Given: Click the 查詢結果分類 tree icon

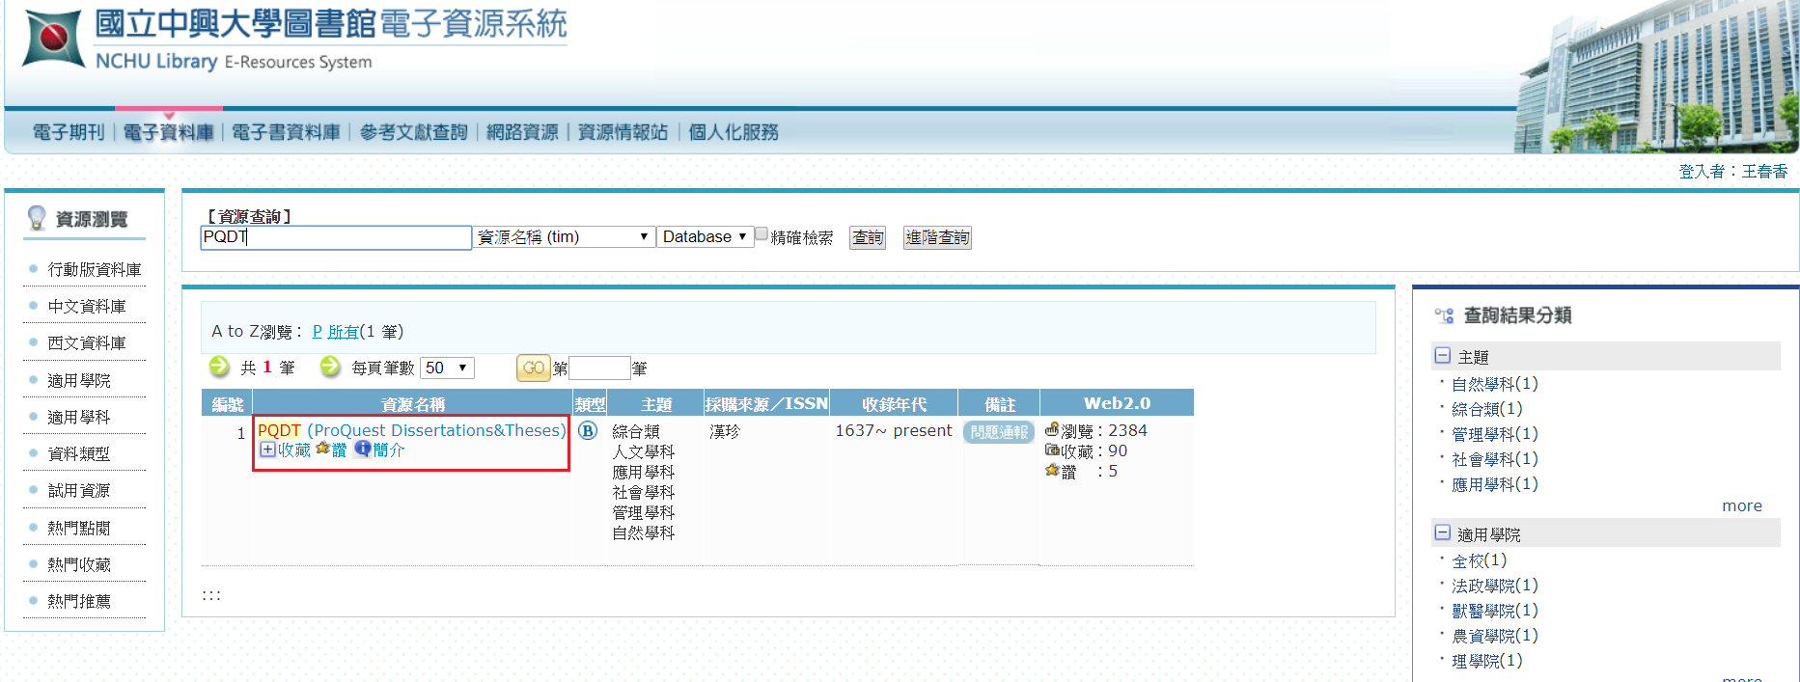Looking at the screenshot, I should click(1444, 315).
